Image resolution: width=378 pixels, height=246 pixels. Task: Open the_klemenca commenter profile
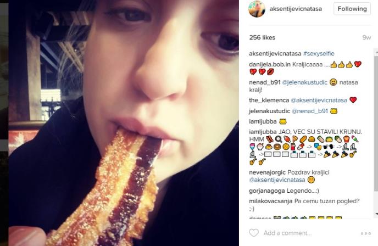[x=269, y=100]
